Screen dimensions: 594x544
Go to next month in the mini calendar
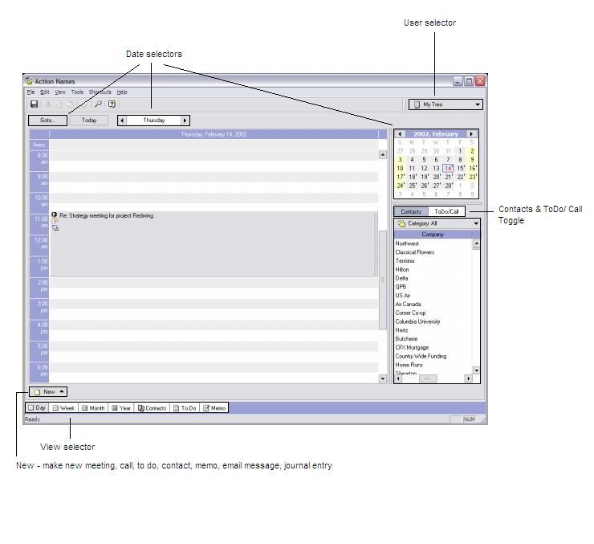coord(471,134)
